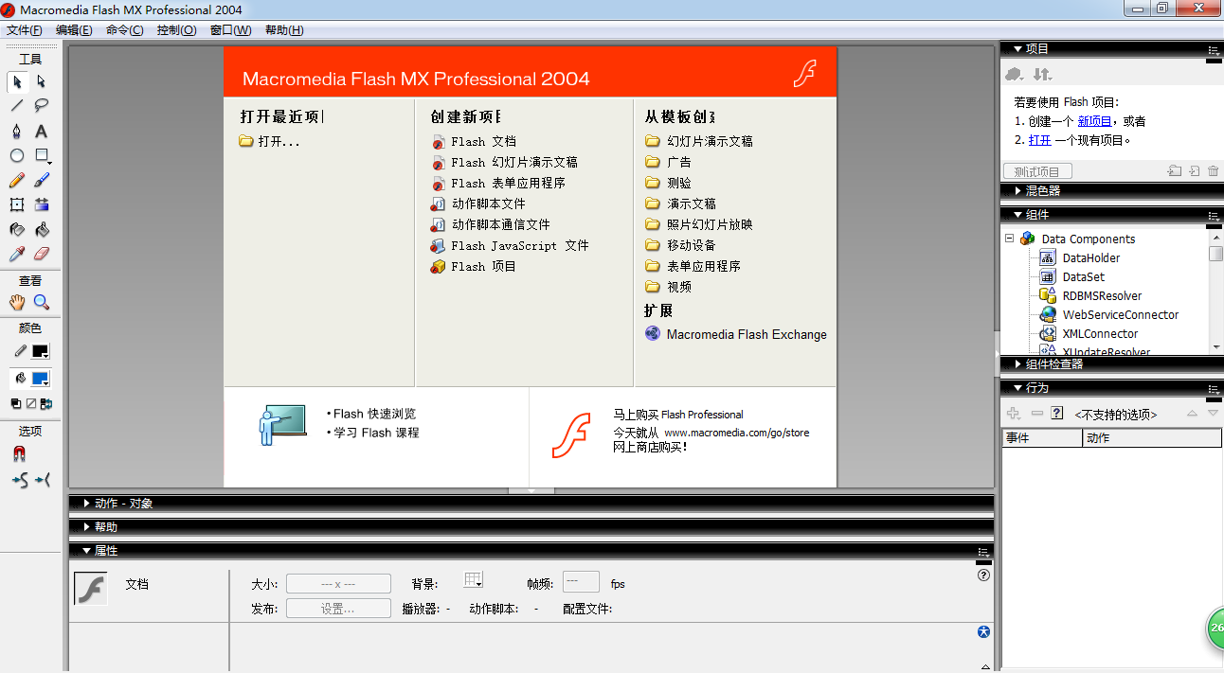
Task: Expand the 混色器 panel
Action: coord(1018,190)
